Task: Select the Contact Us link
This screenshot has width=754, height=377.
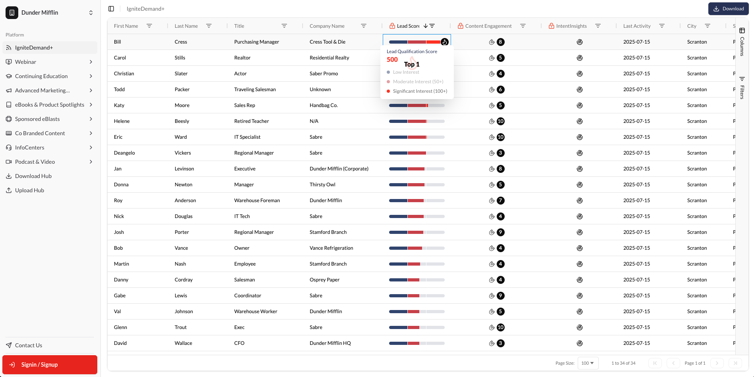Action: (29, 345)
